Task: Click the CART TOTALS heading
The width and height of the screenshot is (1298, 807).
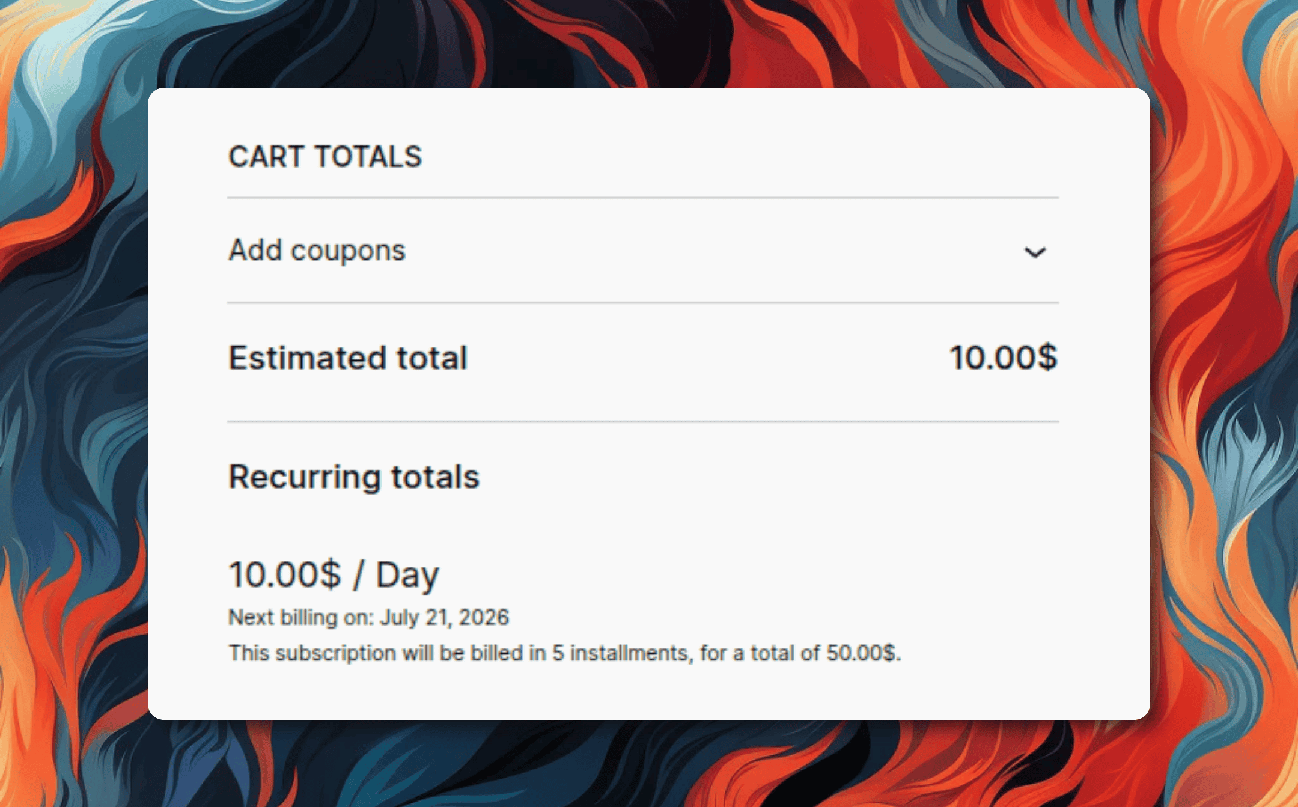Action: pyautogui.click(x=325, y=157)
